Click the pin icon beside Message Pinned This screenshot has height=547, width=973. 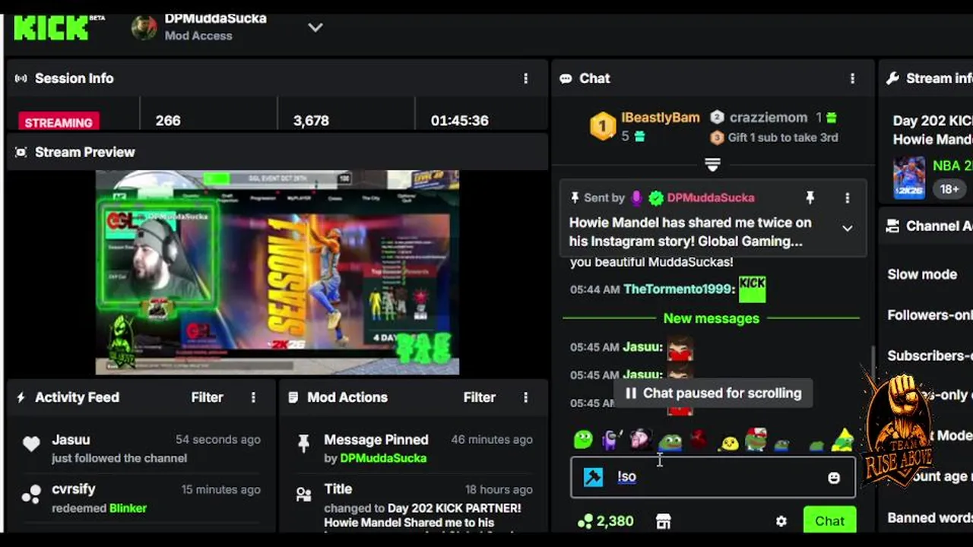(x=304, y=444)
